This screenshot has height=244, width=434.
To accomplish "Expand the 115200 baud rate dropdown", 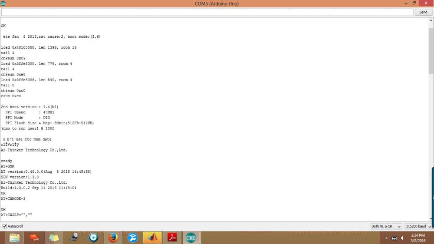I will coord(418,226).
